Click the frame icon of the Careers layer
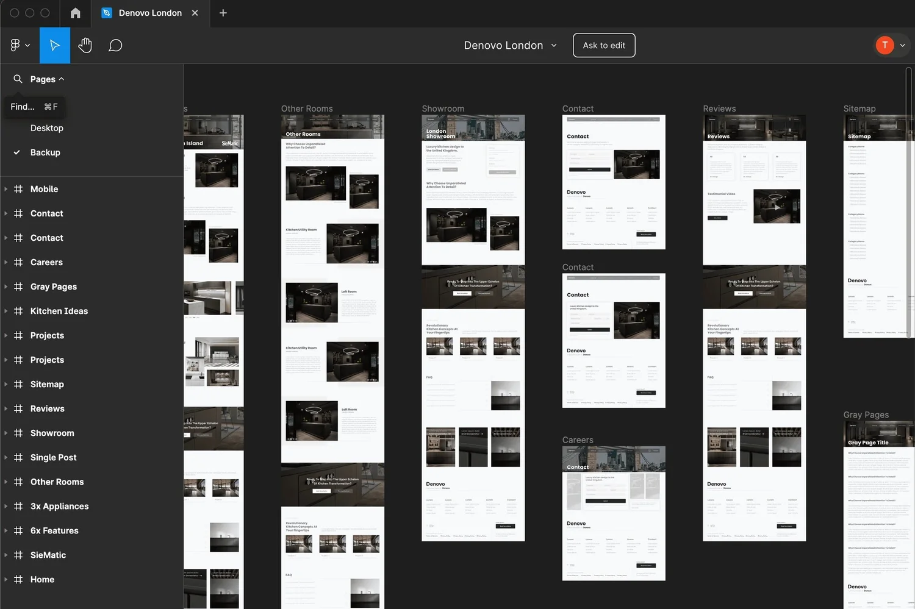The height and width of the screenshot is (609, 915). click(x=18, y=262)
